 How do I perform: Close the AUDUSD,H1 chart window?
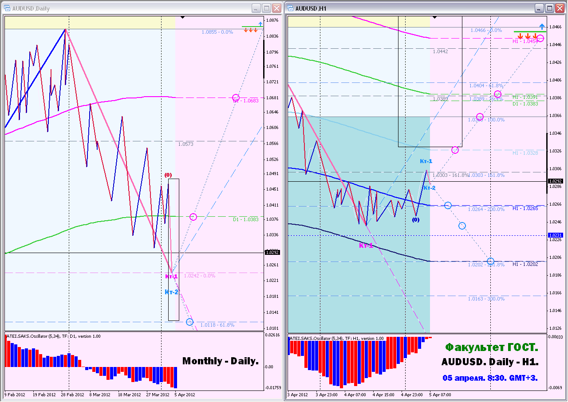560,8
